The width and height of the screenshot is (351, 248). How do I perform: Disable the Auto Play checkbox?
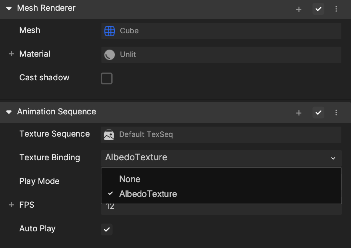tap(107, 229)
